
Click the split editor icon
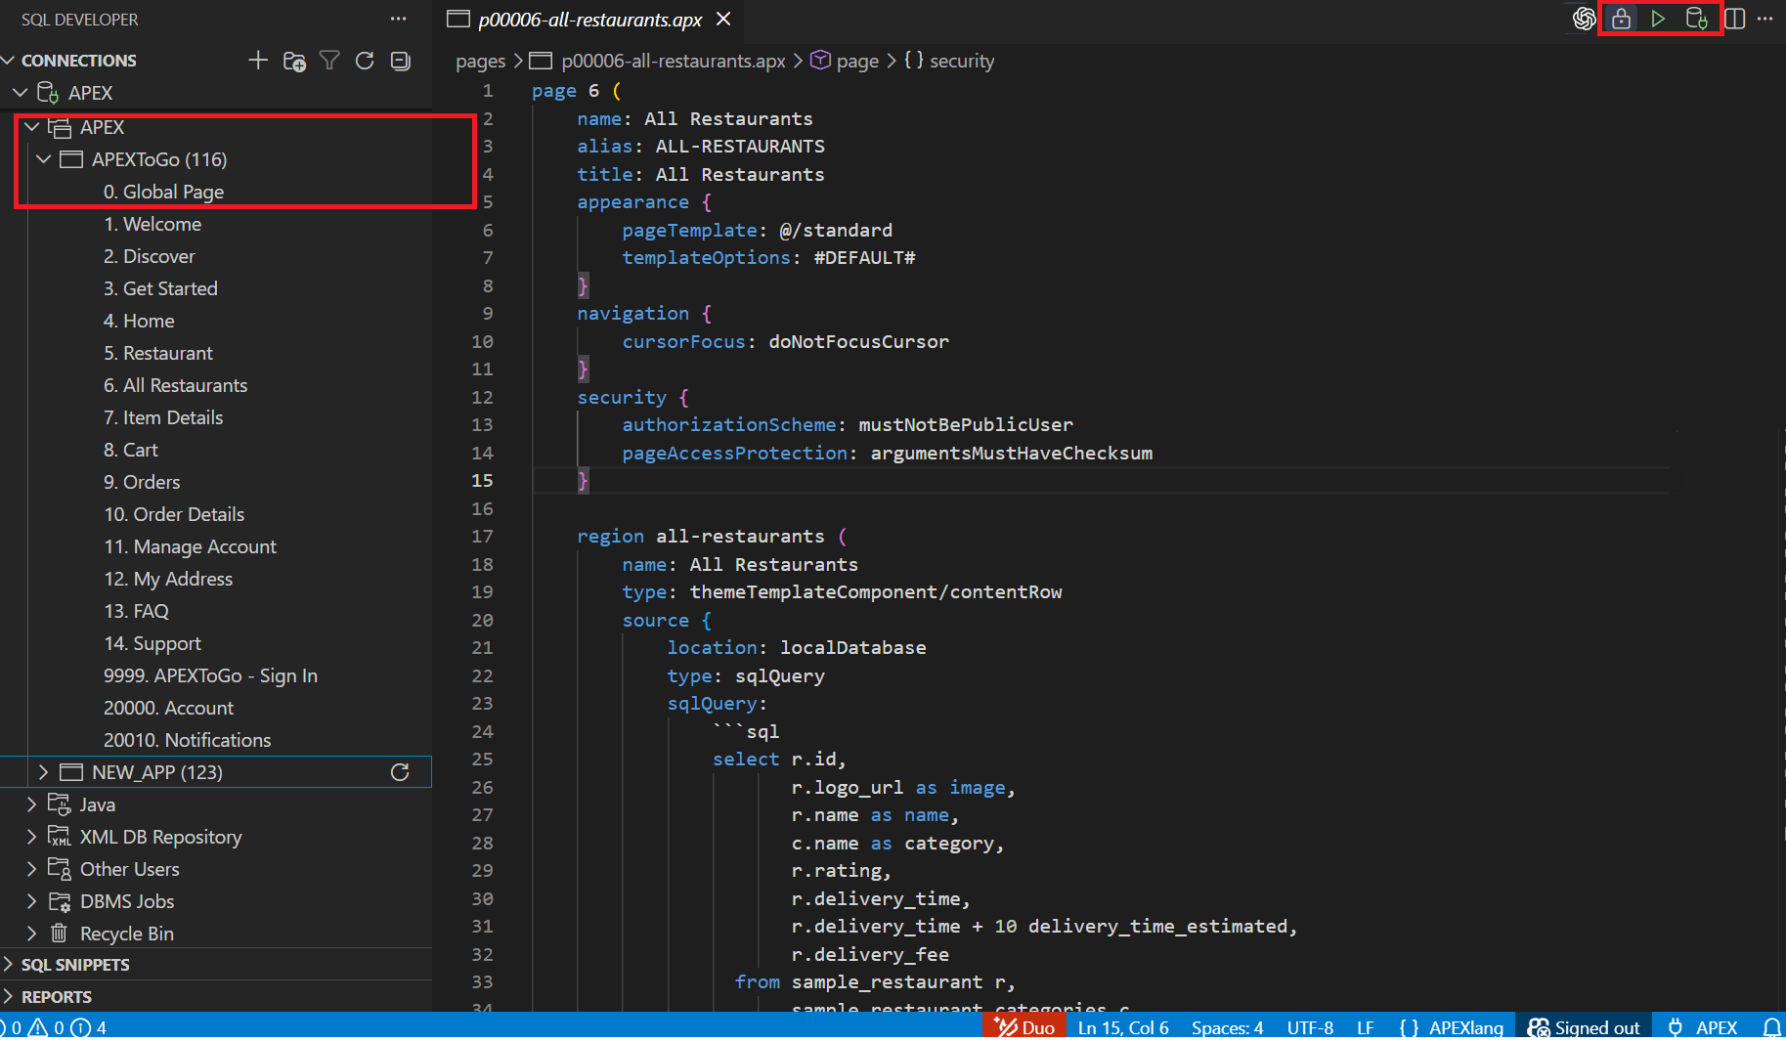(1735, 19)
